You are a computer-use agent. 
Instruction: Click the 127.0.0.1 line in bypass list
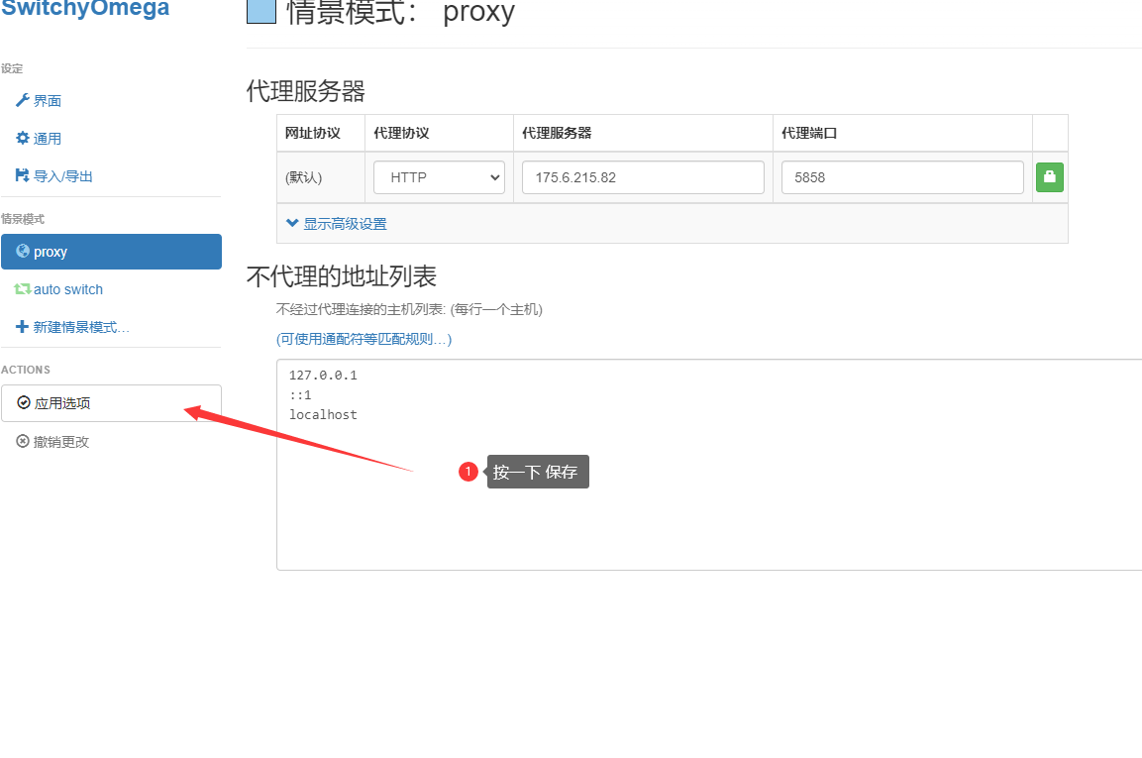[323, 376]
